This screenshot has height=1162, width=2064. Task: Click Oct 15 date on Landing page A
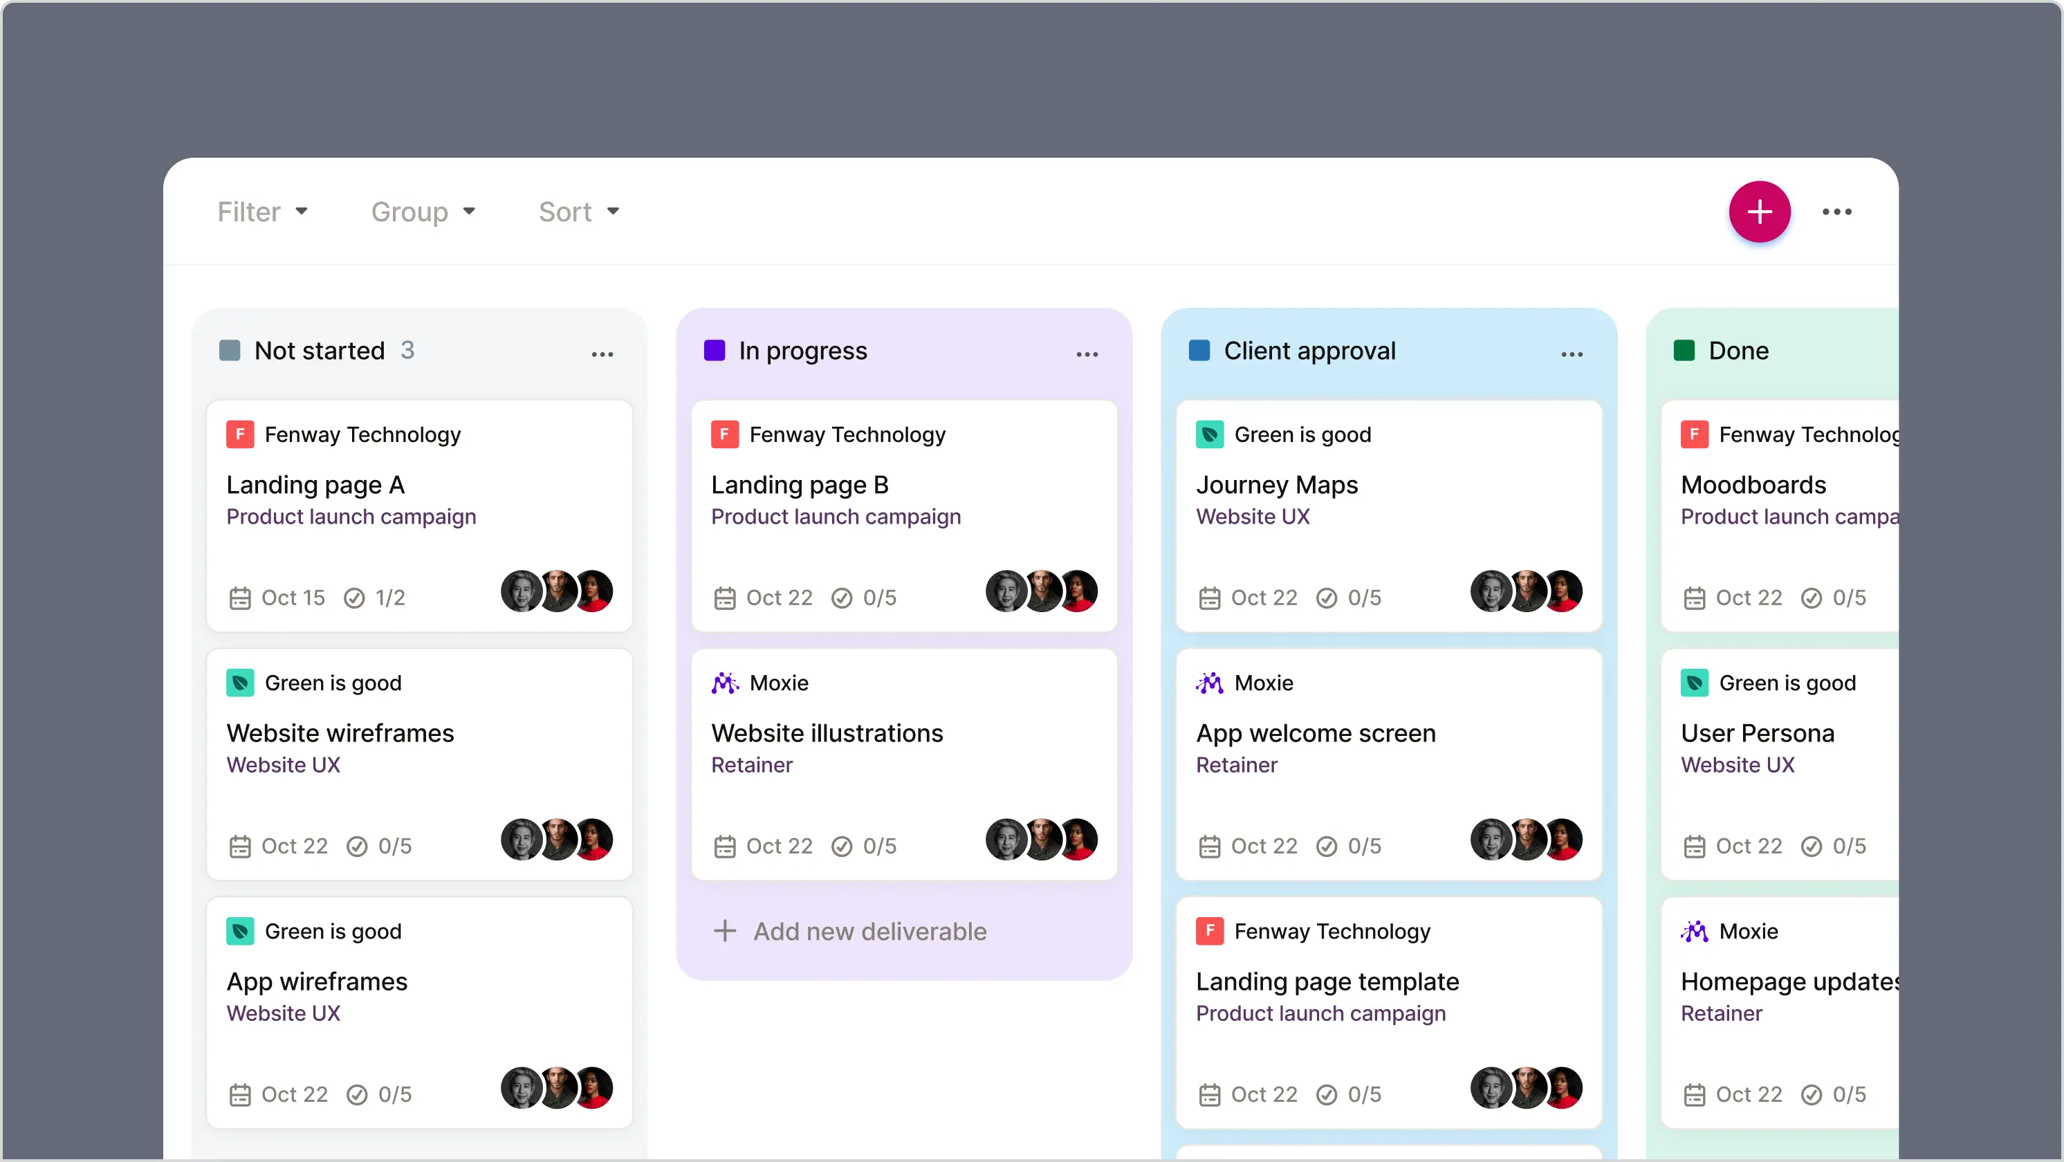click(293, 598)
